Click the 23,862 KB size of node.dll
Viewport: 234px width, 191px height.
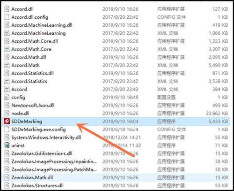[217, 113]
